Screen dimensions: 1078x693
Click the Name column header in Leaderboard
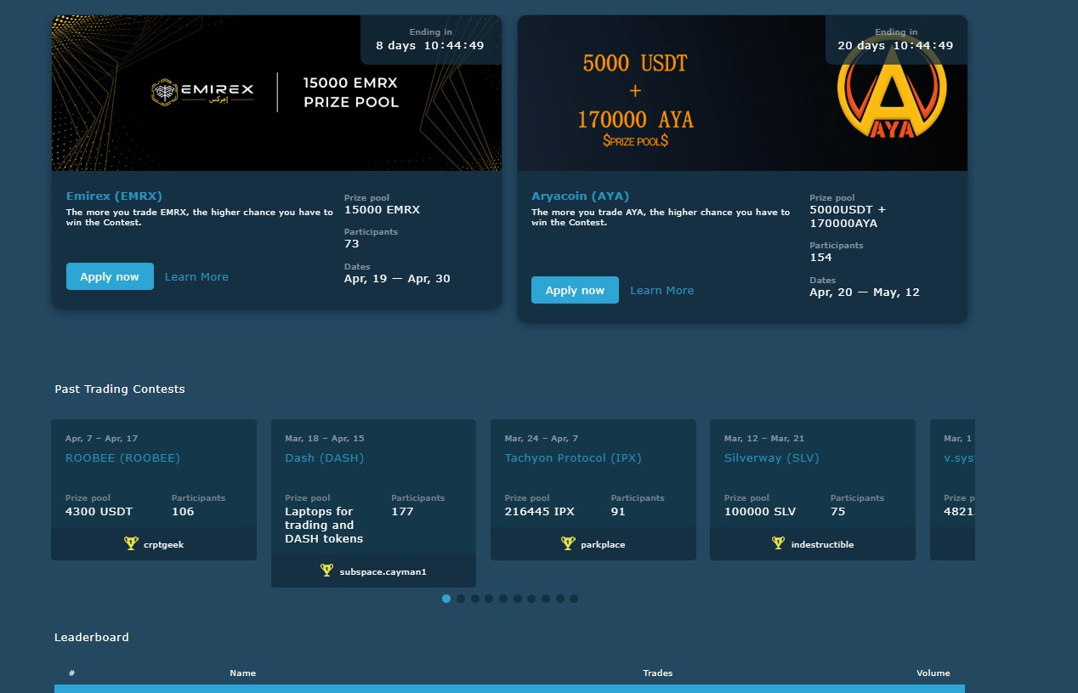[242, 673]
